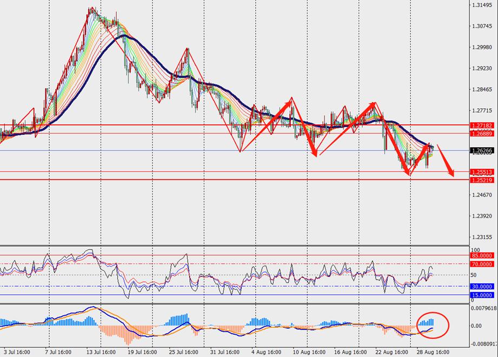
Task: Click the 3 Jul 16:00 time label
Action: click(x=16, y=352)
